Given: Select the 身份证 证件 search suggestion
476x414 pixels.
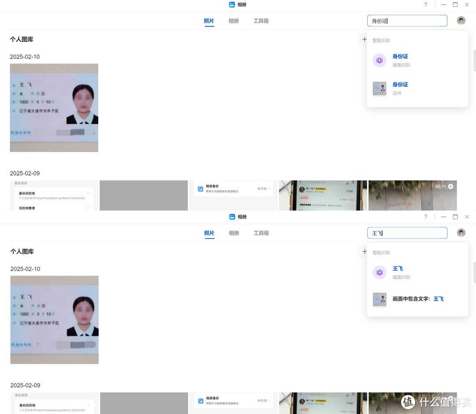Looking at the screenshot, I should coord(417,88).
